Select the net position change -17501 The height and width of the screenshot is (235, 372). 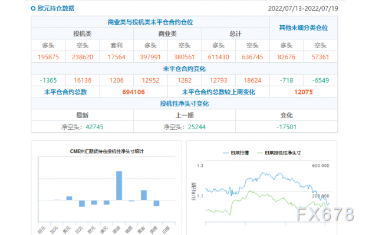point(287,127)
